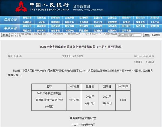This screenshot has height=127, width=162.
Task: Open the 公告信息 navigation item
Action: (x=55, y=26)
